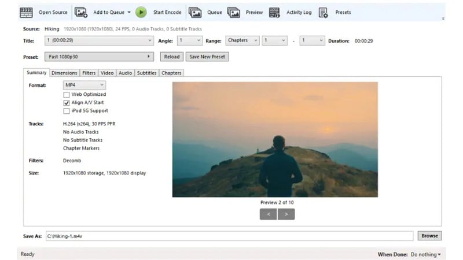Show the next preview image
Viewport: 463px width, 260px height.
(286, 214)
